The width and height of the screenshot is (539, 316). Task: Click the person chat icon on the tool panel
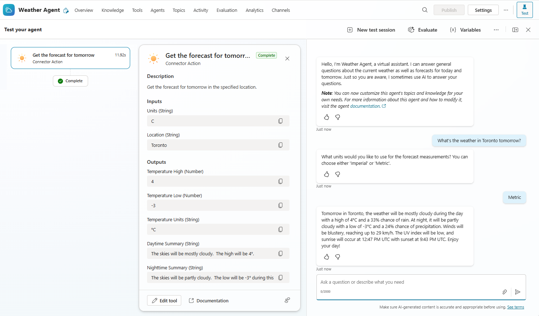287,300
